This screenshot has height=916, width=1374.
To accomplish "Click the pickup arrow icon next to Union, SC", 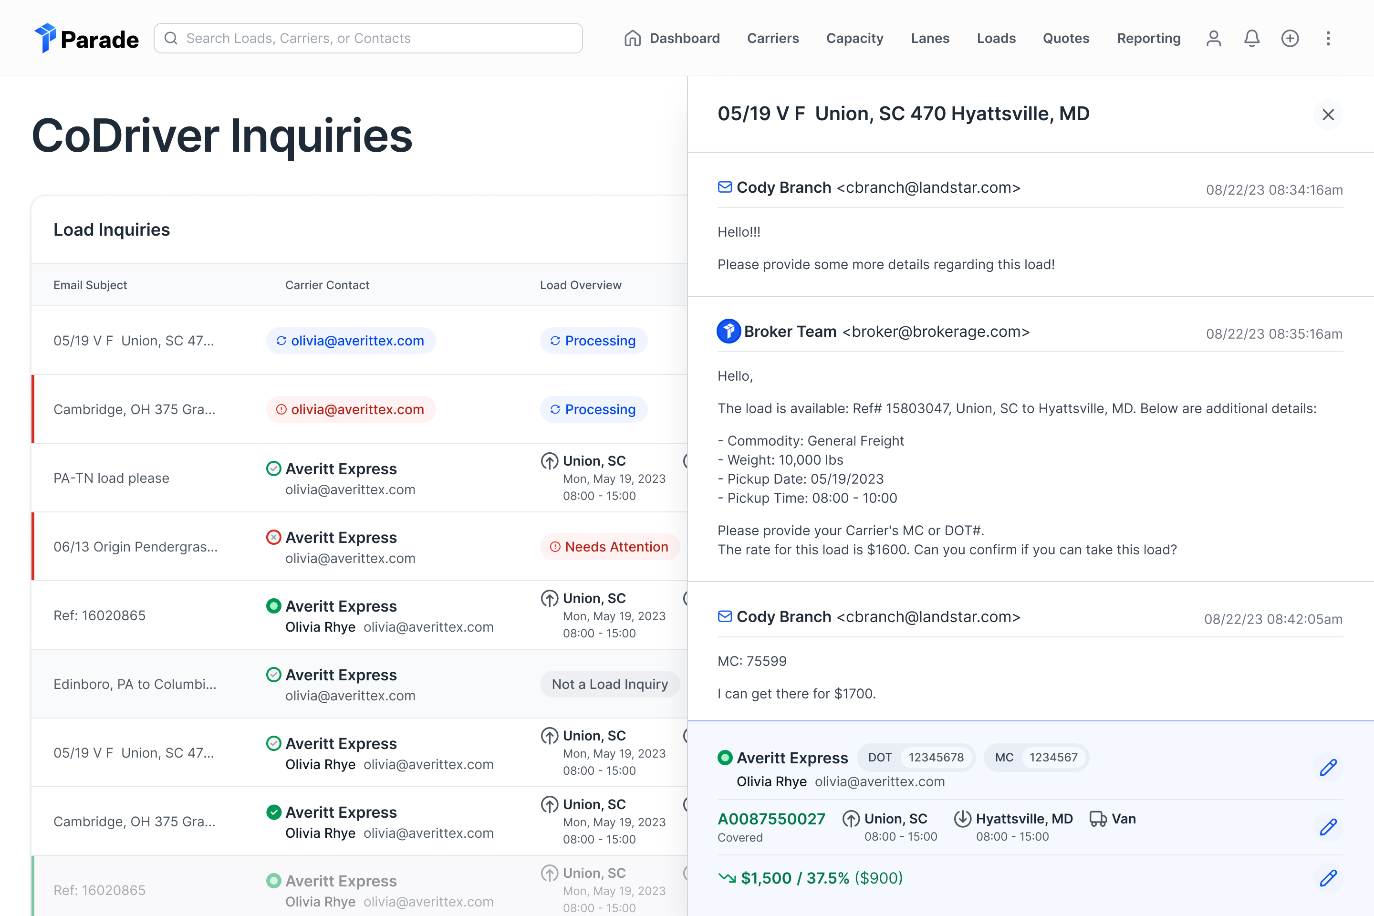I will click(851, 819).
